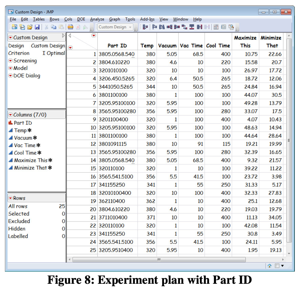The height and width of the screenshot is (289, 300).
Task: Open the Columns (7/0) red triangle menu
Action: click(10, 115)
